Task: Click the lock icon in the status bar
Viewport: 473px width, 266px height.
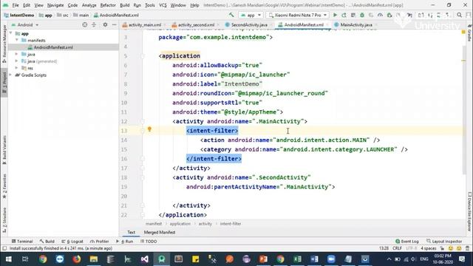Action: tap(442, 248)
